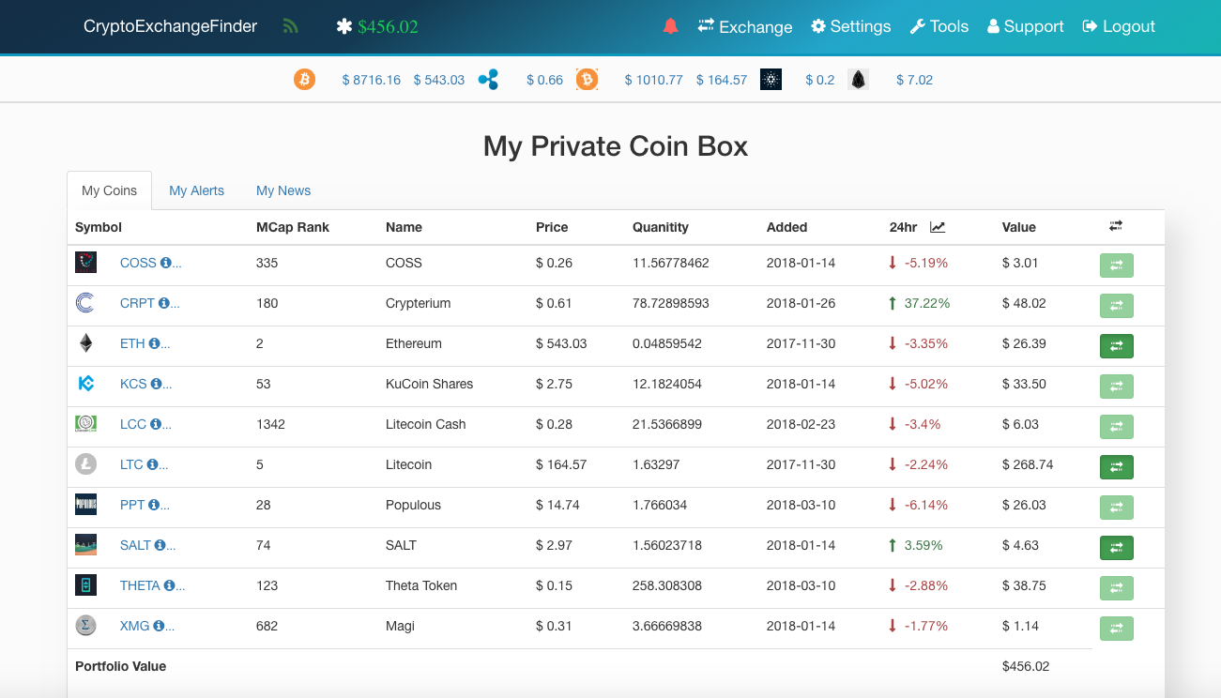
Task: Select the My Coins tab
Action: 109,190
